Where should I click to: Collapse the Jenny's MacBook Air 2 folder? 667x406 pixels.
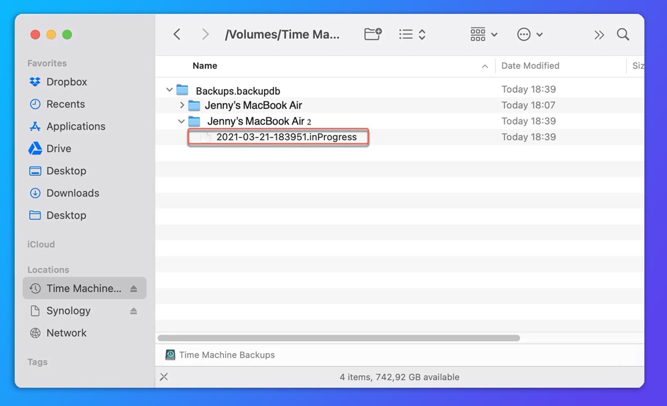[181, 121]
